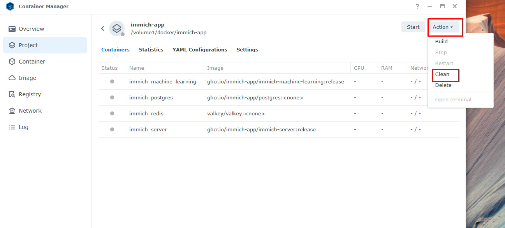Click the Overview icon in sidebar
Image resolution: width=505 pixels, height=228 pixels.
12,29
